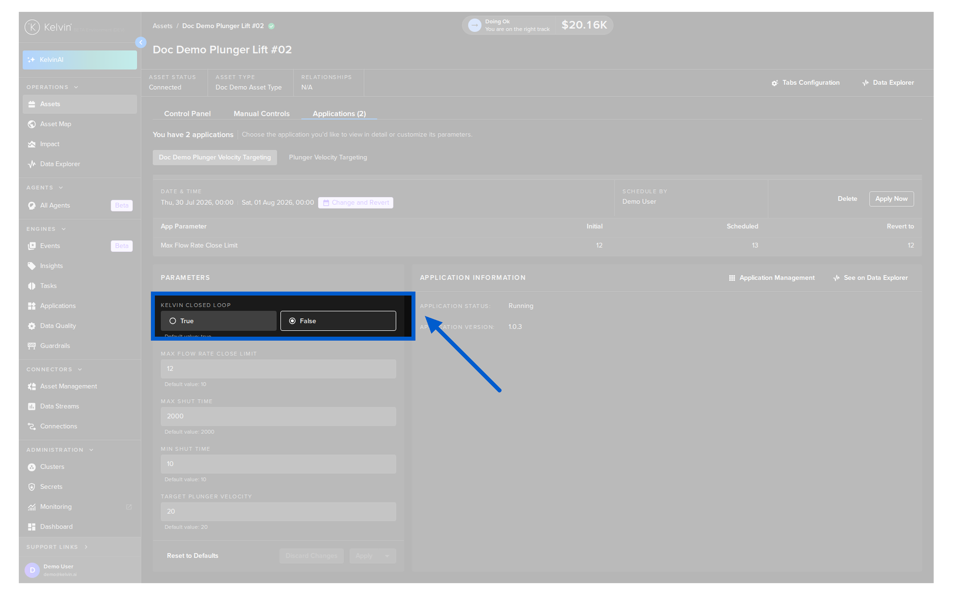Open KelvinAI assistant in sidebar
The image size is (953, 595).
point(79,59)
